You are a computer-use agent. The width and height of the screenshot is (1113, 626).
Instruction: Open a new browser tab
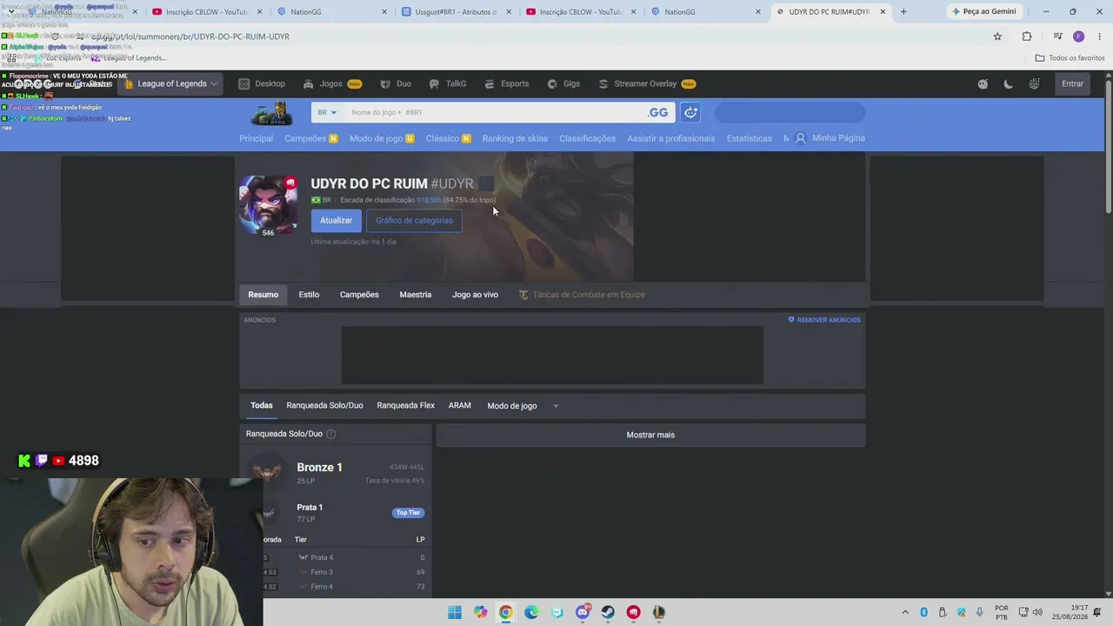click(903, 12)
